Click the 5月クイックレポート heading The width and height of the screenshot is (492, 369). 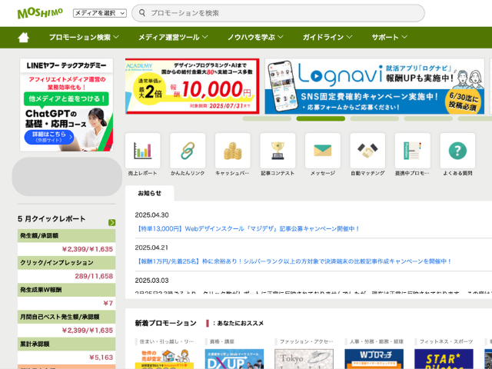pyautogui.click(x=52, y=219)
